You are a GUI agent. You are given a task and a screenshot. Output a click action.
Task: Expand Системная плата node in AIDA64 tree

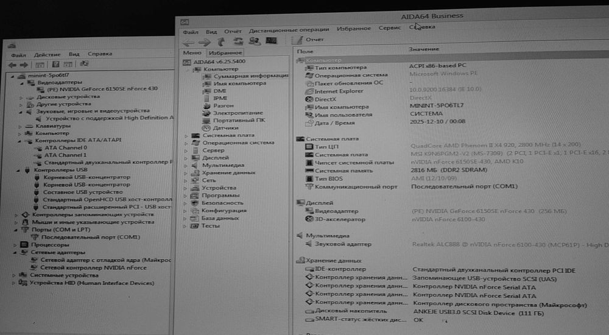coord(186,136)
